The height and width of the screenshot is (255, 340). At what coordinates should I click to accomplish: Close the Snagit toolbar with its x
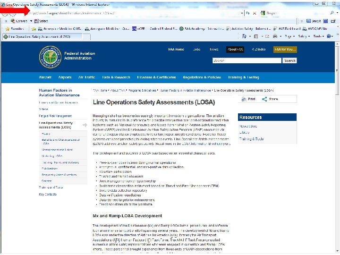[302, 21]
